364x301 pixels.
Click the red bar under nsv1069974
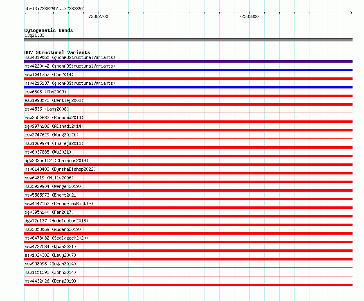coord(188,147)
